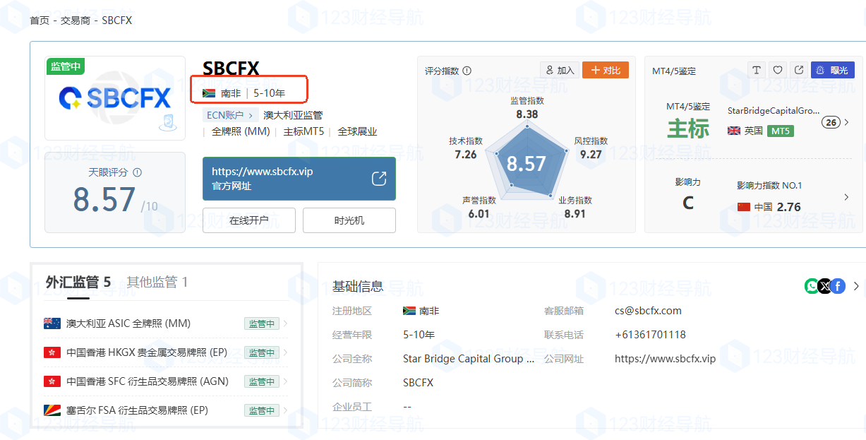The height and width of the screenshot is (440, 866).
Task: Click the 全球展业 tag
Action: pos(357,131)
